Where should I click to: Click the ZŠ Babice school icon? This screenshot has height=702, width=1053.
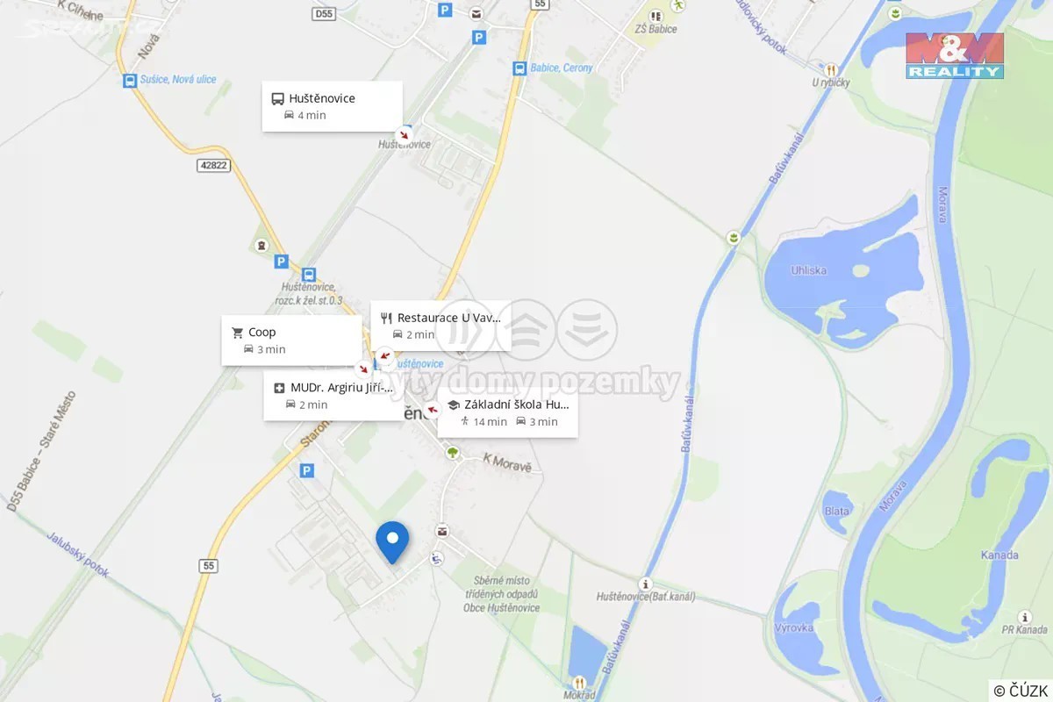(x=655, y=16)
